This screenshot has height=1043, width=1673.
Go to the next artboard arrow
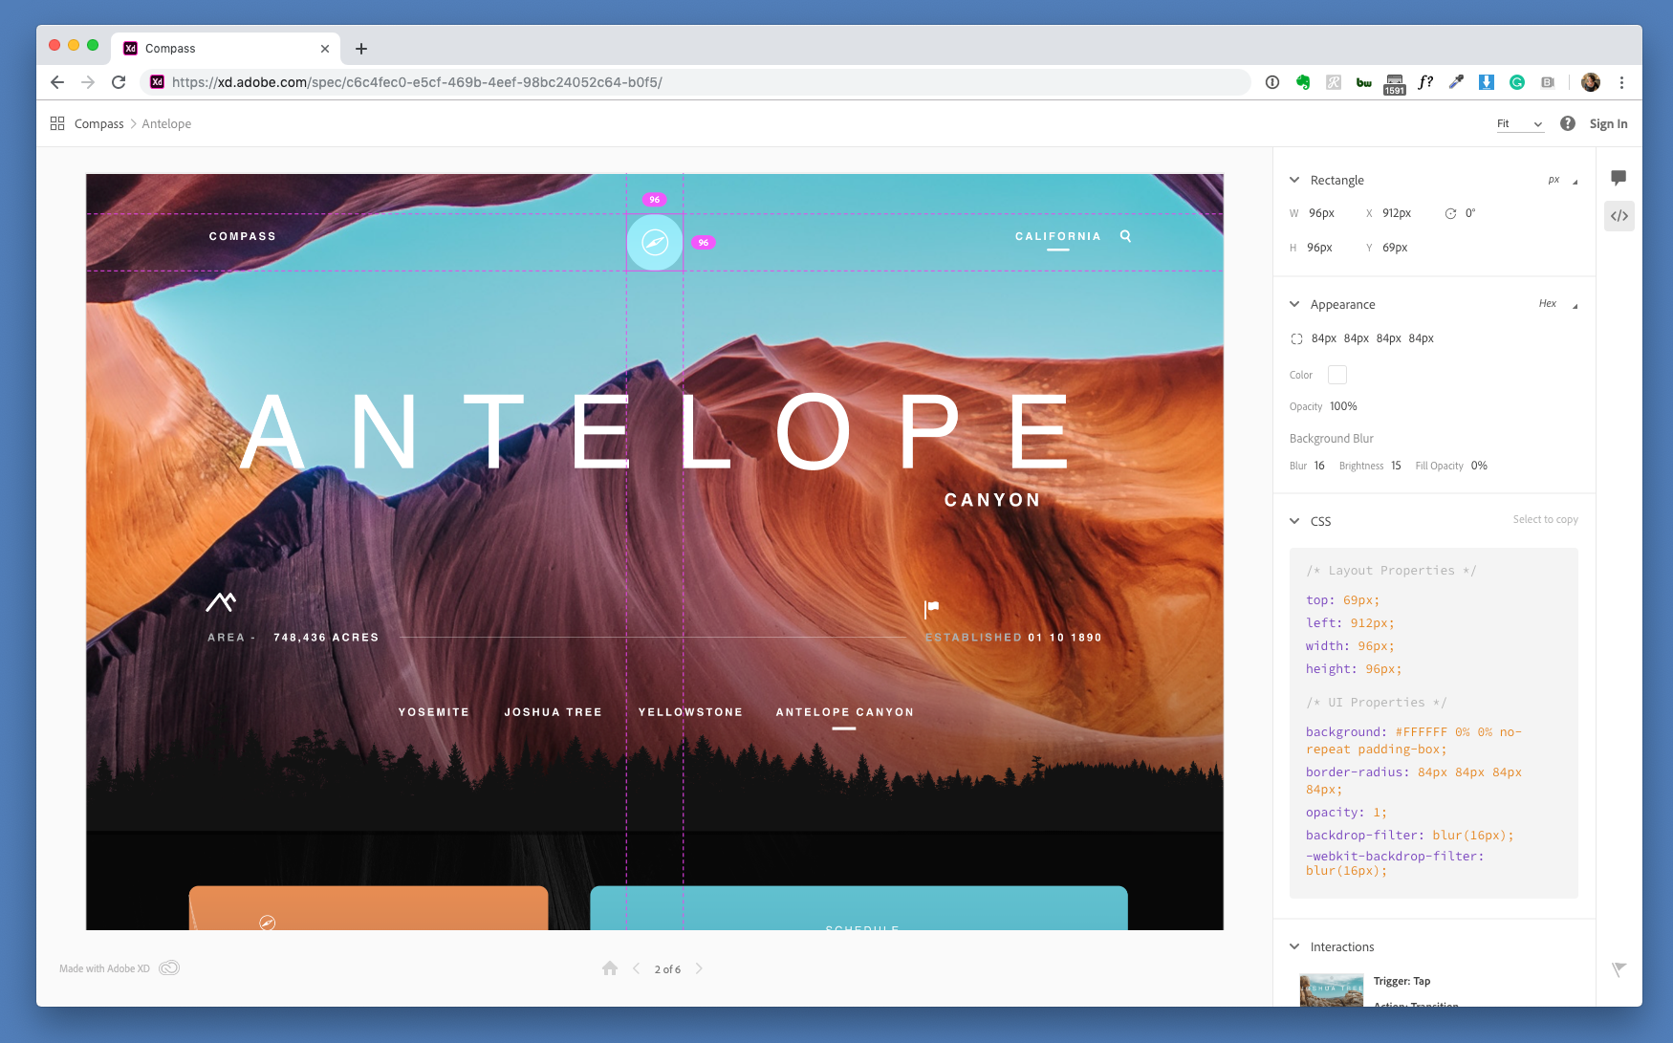pos(699,968)
